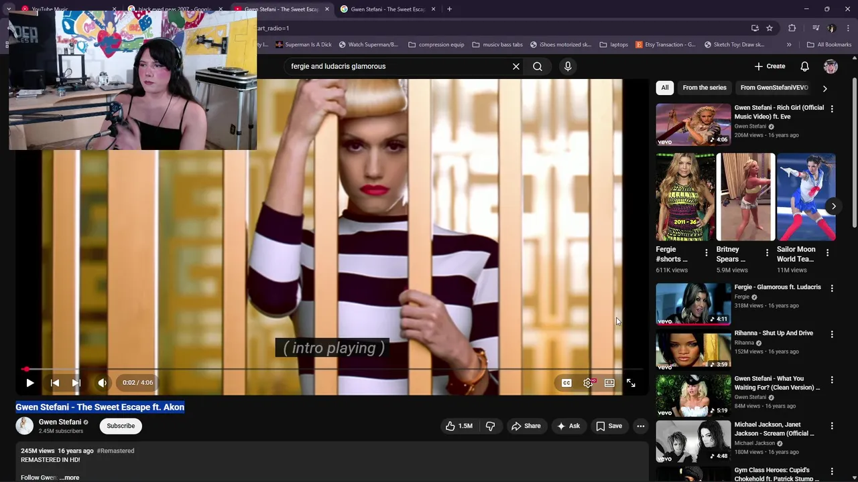Screen dimensions: 858x482
Task: Show more filter chips arrow
Action: pos(824,88)
